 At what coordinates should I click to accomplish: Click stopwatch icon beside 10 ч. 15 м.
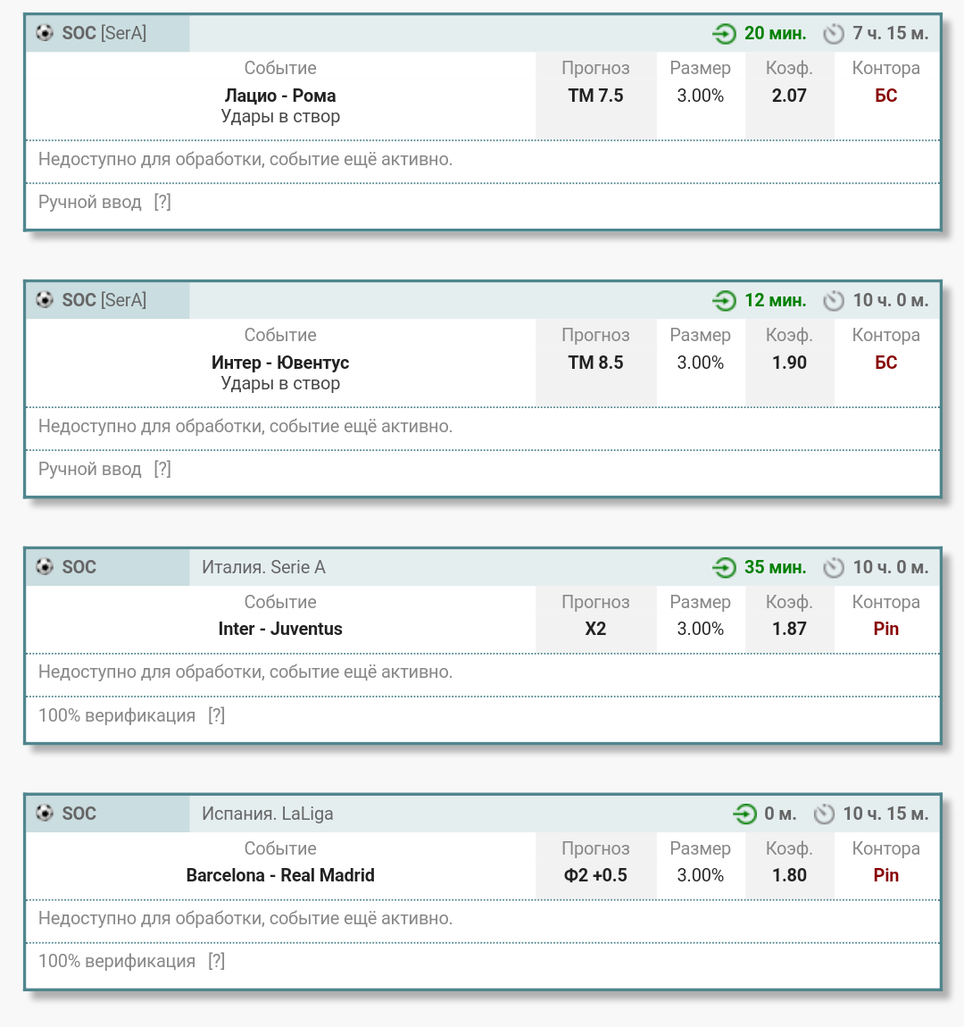[x=824, y=814]
